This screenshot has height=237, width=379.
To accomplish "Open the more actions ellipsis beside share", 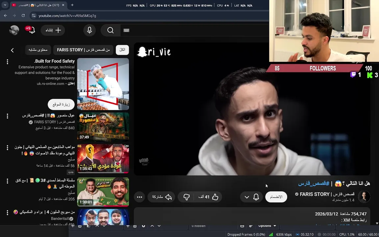I will coord(139,197).
